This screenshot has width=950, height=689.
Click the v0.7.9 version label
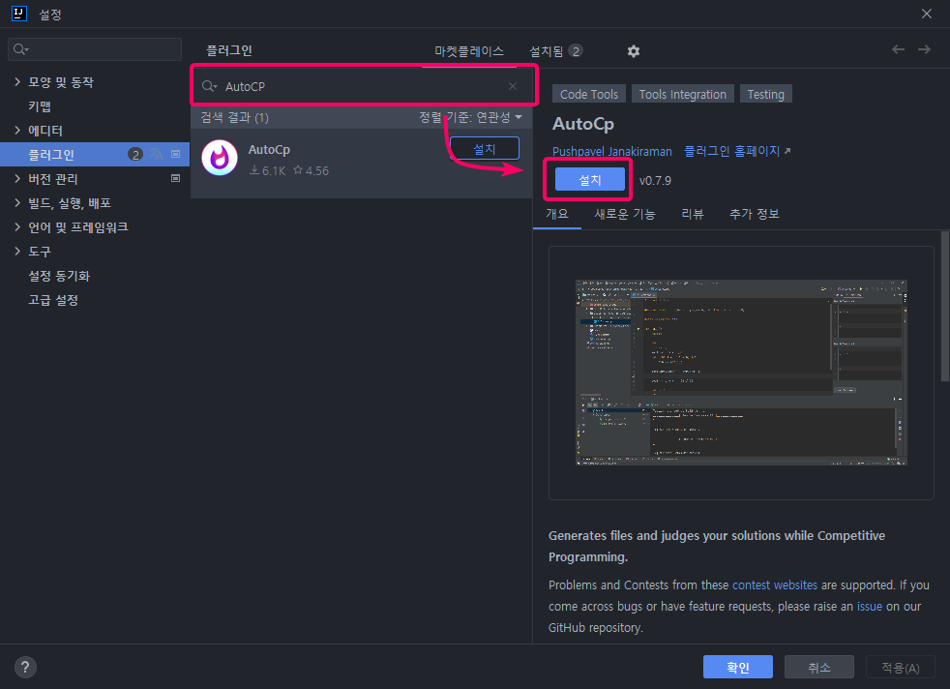coord(655,180)
